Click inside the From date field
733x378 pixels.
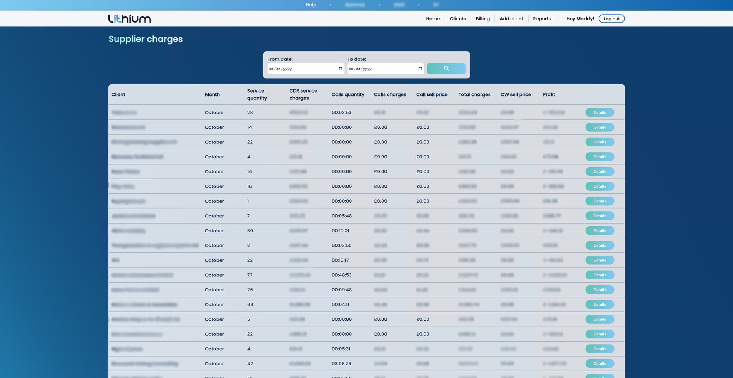point(301,69)
